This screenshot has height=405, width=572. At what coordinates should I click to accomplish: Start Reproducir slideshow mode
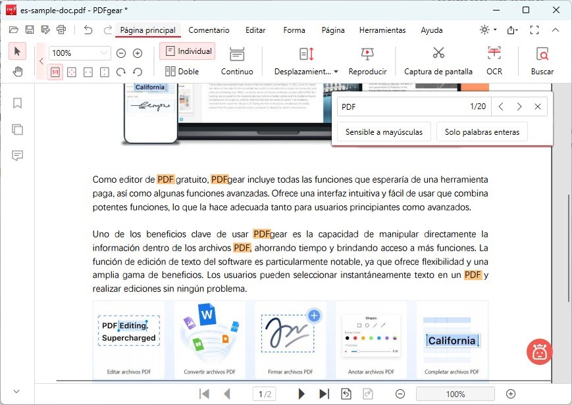(x=367, y=61)
